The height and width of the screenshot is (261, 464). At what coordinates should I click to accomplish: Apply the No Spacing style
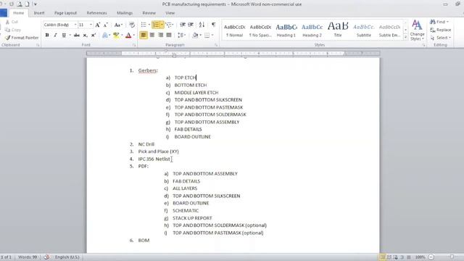tap(260, 30)
